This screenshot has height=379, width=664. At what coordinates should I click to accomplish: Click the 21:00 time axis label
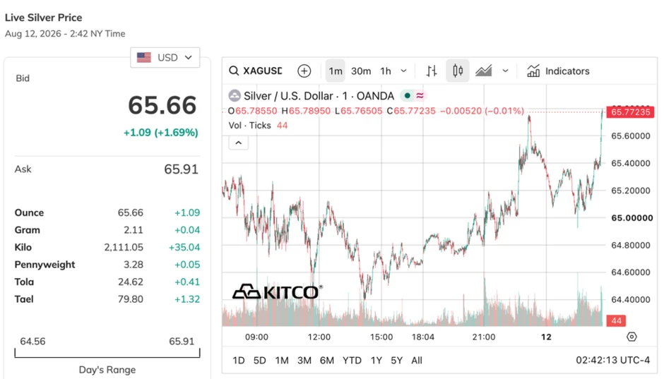(x=484, y=337)
